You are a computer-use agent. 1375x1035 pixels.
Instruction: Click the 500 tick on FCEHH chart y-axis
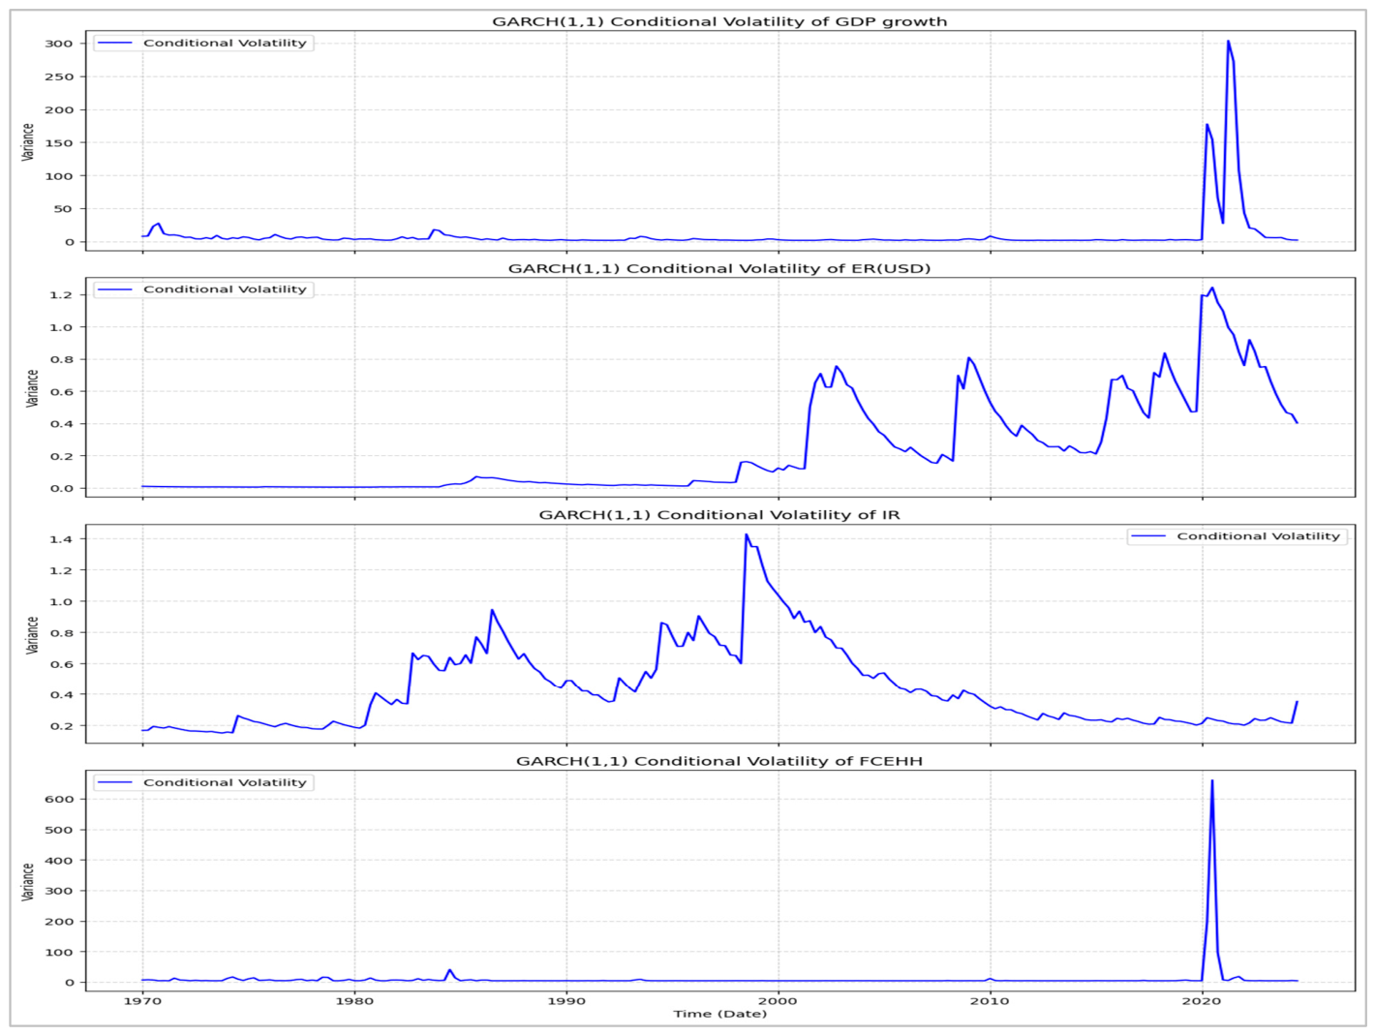tap(59, 830)
